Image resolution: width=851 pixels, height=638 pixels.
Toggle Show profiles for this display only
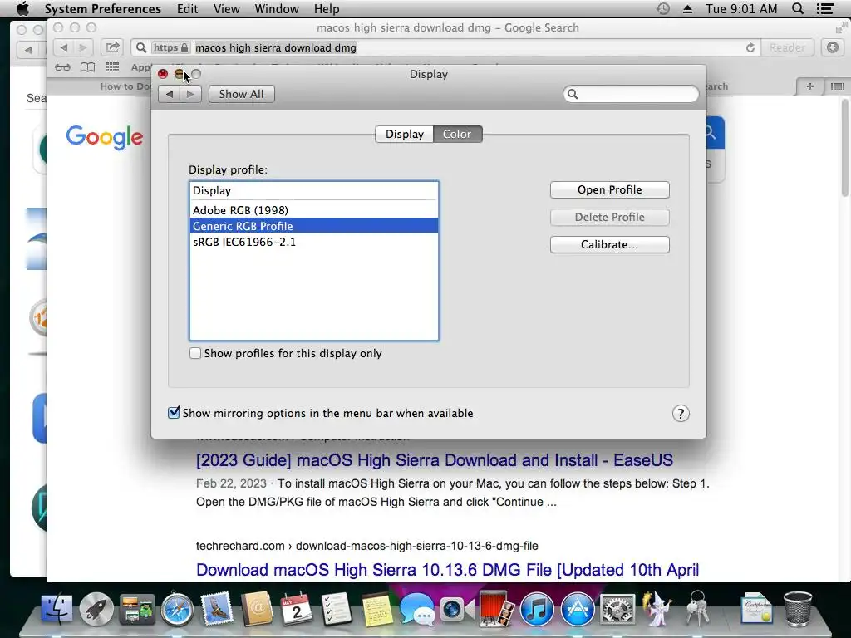point(194,353)
